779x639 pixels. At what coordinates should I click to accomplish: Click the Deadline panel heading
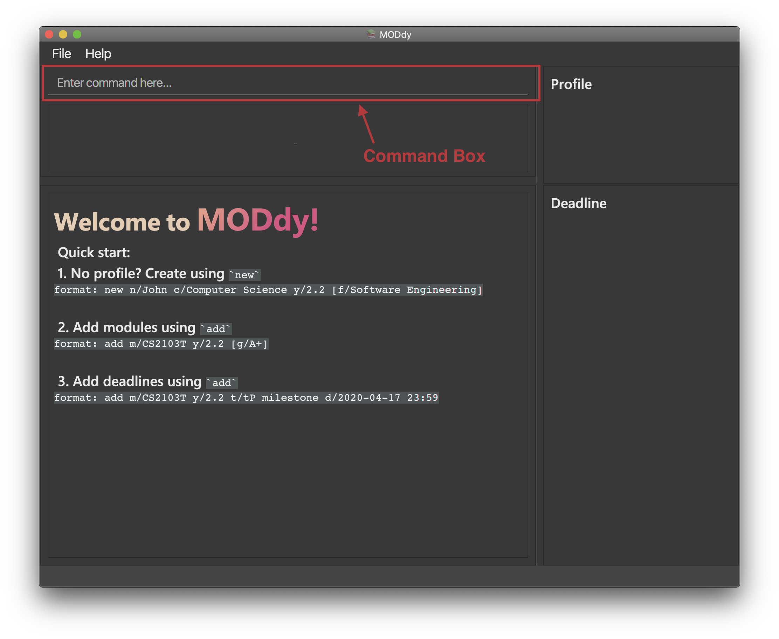point(578,203)
